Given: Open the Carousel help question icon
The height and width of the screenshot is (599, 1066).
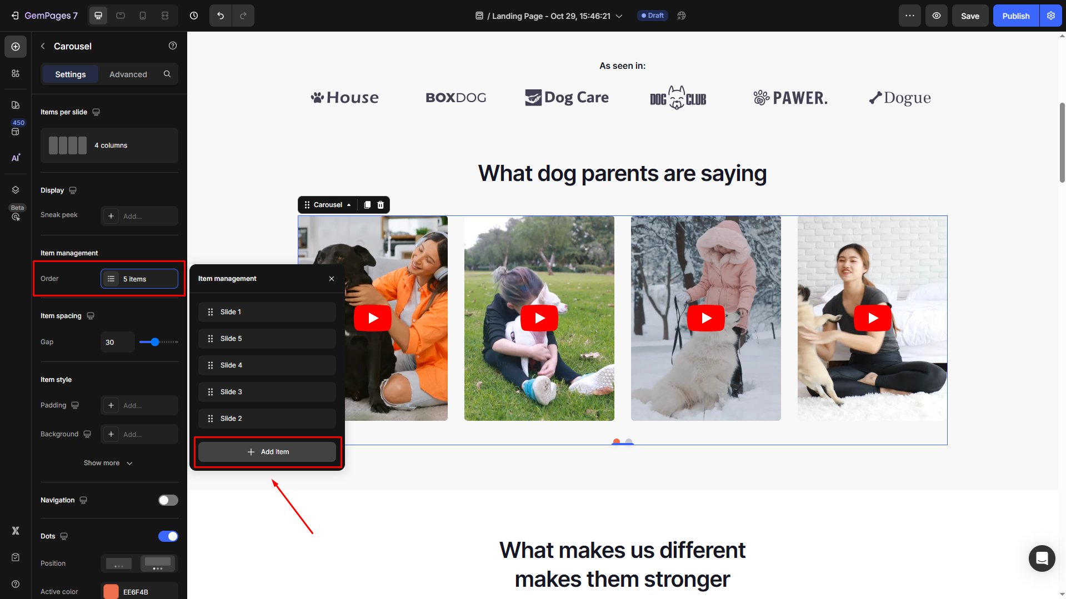Looking at the screenshot, I should coord(173,46).
